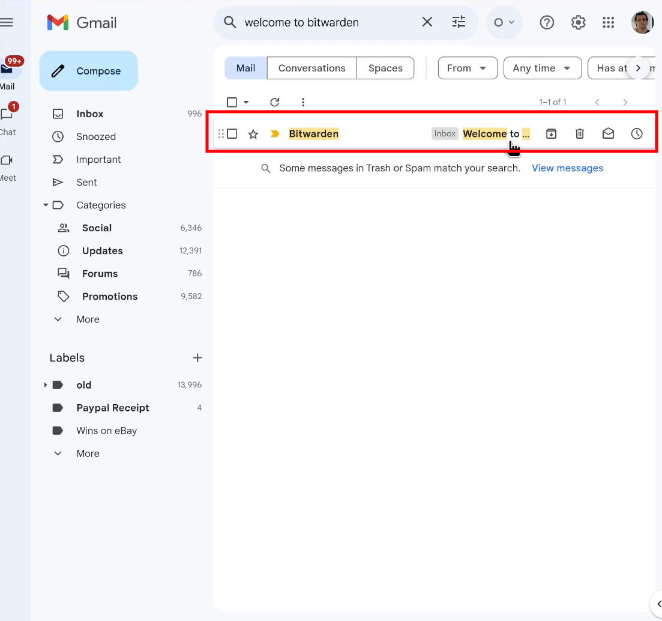
Task: Open the main menu hamburger icon
Action: (x=7, y=22)
